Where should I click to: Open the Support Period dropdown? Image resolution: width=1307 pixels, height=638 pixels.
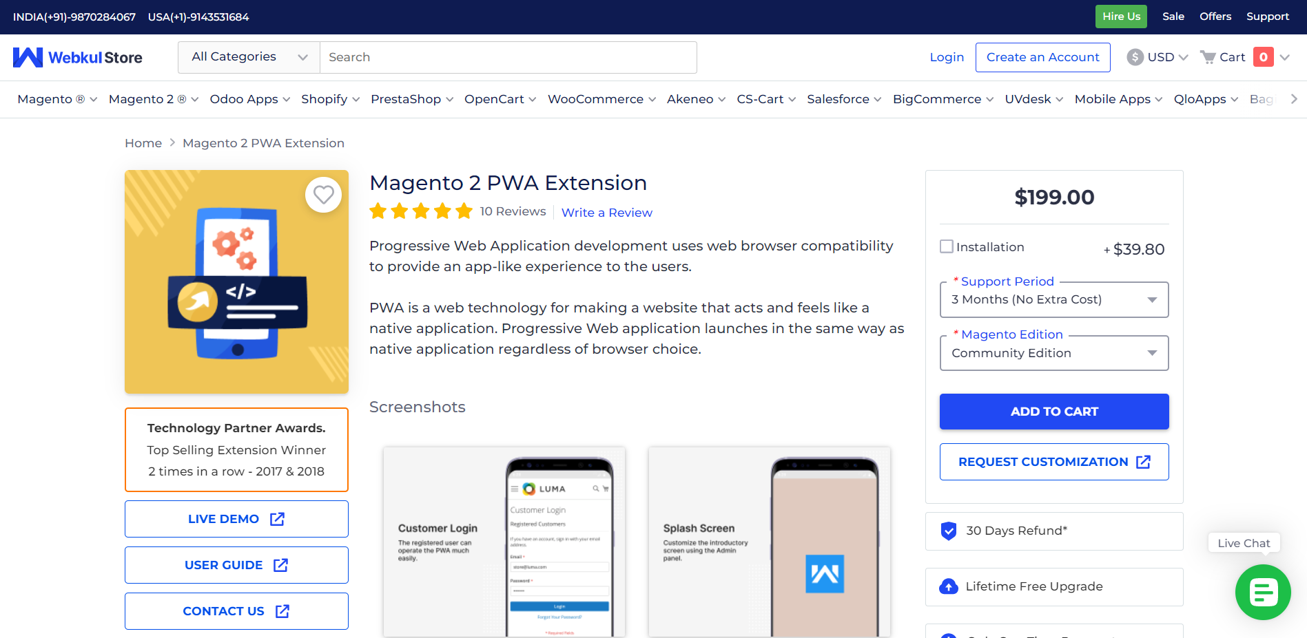tap(1054, 299)
